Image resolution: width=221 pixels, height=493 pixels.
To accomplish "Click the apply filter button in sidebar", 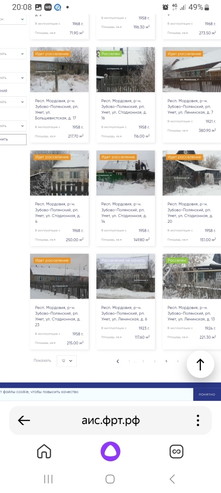I will pos(13,139).
